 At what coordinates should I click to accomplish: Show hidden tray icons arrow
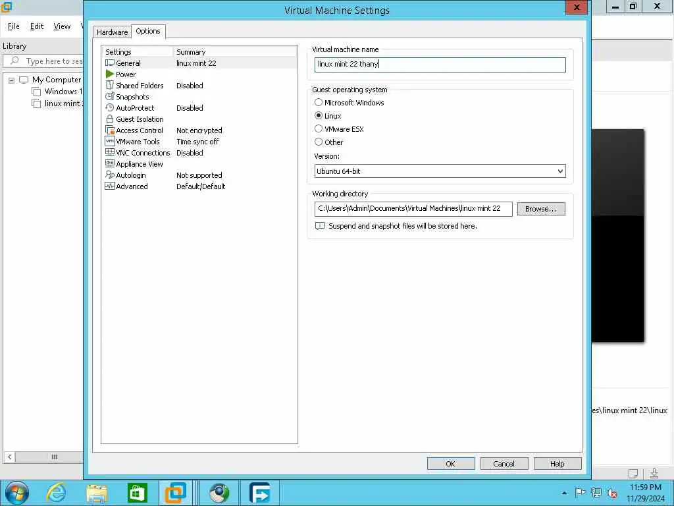564,493
